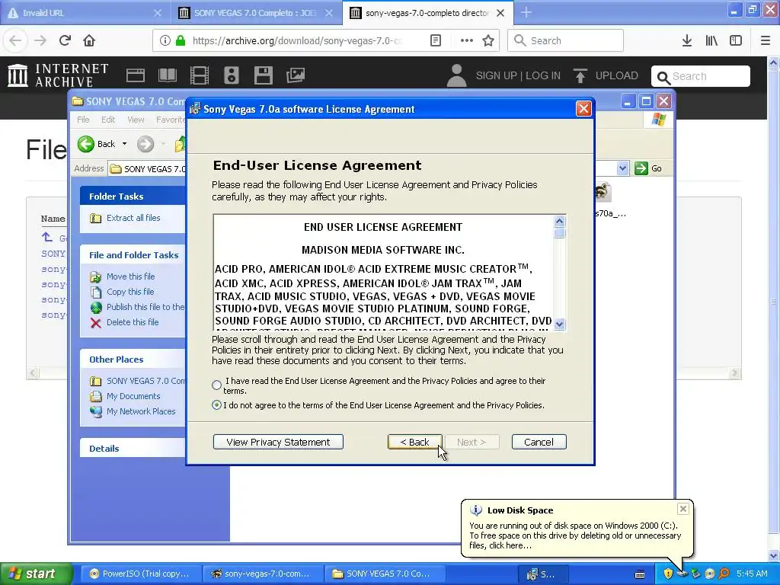The height and width of the screenshot is (585, 780).
Task: Click LOG IN link
Action: [542, 75]
